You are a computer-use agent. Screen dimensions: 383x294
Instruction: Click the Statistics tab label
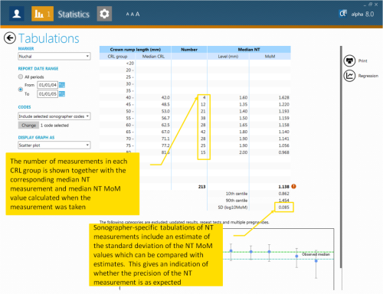click(74, 15)
